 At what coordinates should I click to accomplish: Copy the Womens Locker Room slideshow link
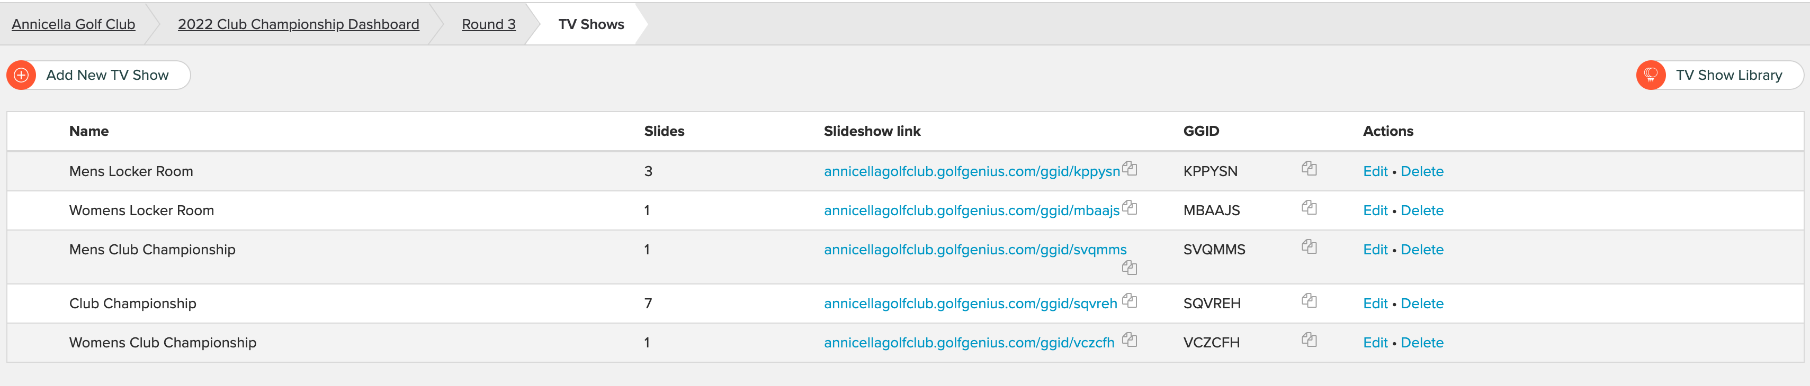1129,208
